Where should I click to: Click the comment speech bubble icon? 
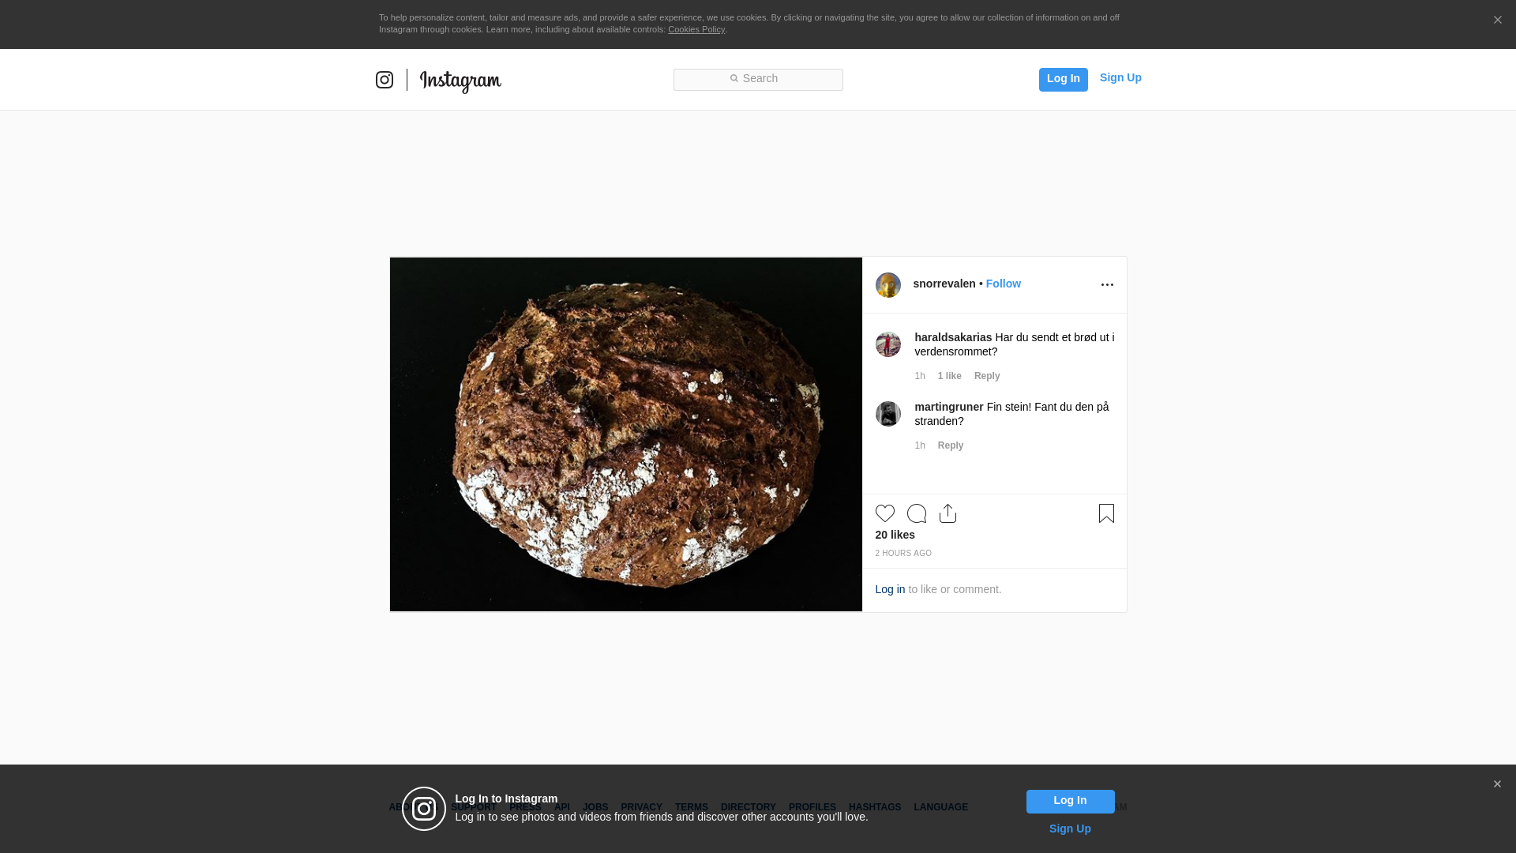917,513
